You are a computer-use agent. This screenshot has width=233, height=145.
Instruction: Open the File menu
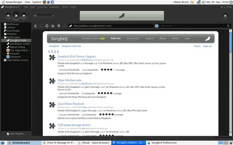(x=26, y=7)
